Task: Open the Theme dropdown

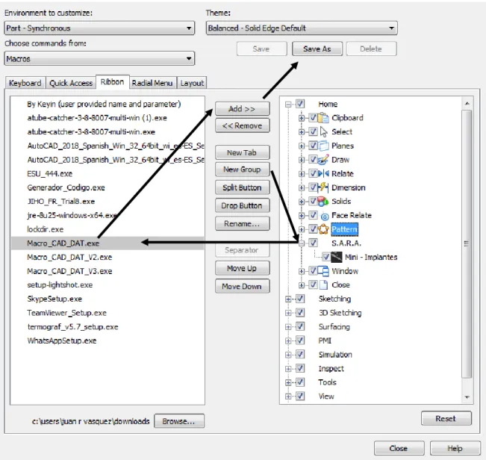Action: coord(302,28)
